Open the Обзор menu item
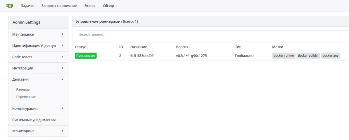The image size is (349, 140). (108, 6)
